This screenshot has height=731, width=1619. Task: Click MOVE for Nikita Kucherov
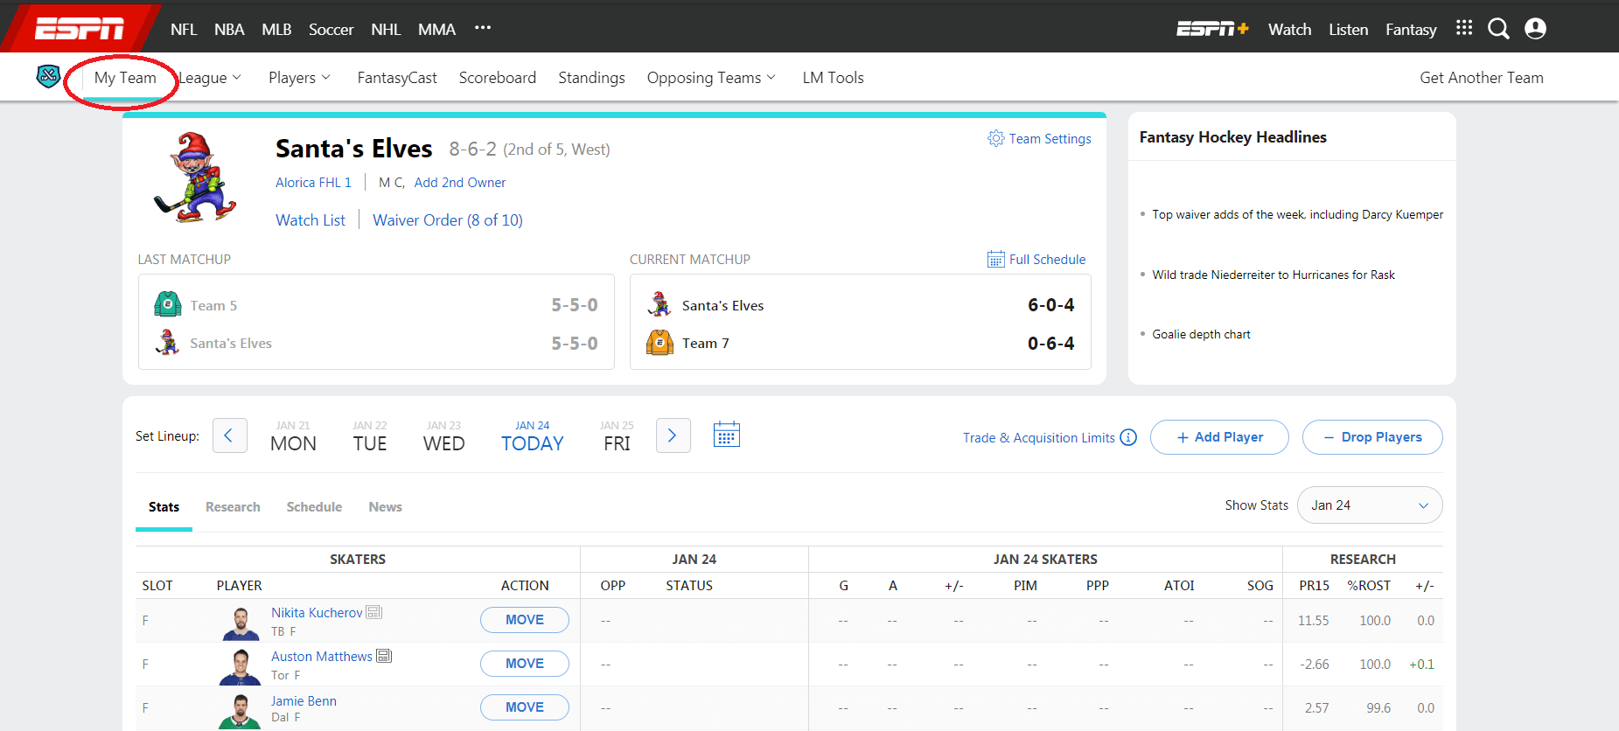(x=525, y=620)
